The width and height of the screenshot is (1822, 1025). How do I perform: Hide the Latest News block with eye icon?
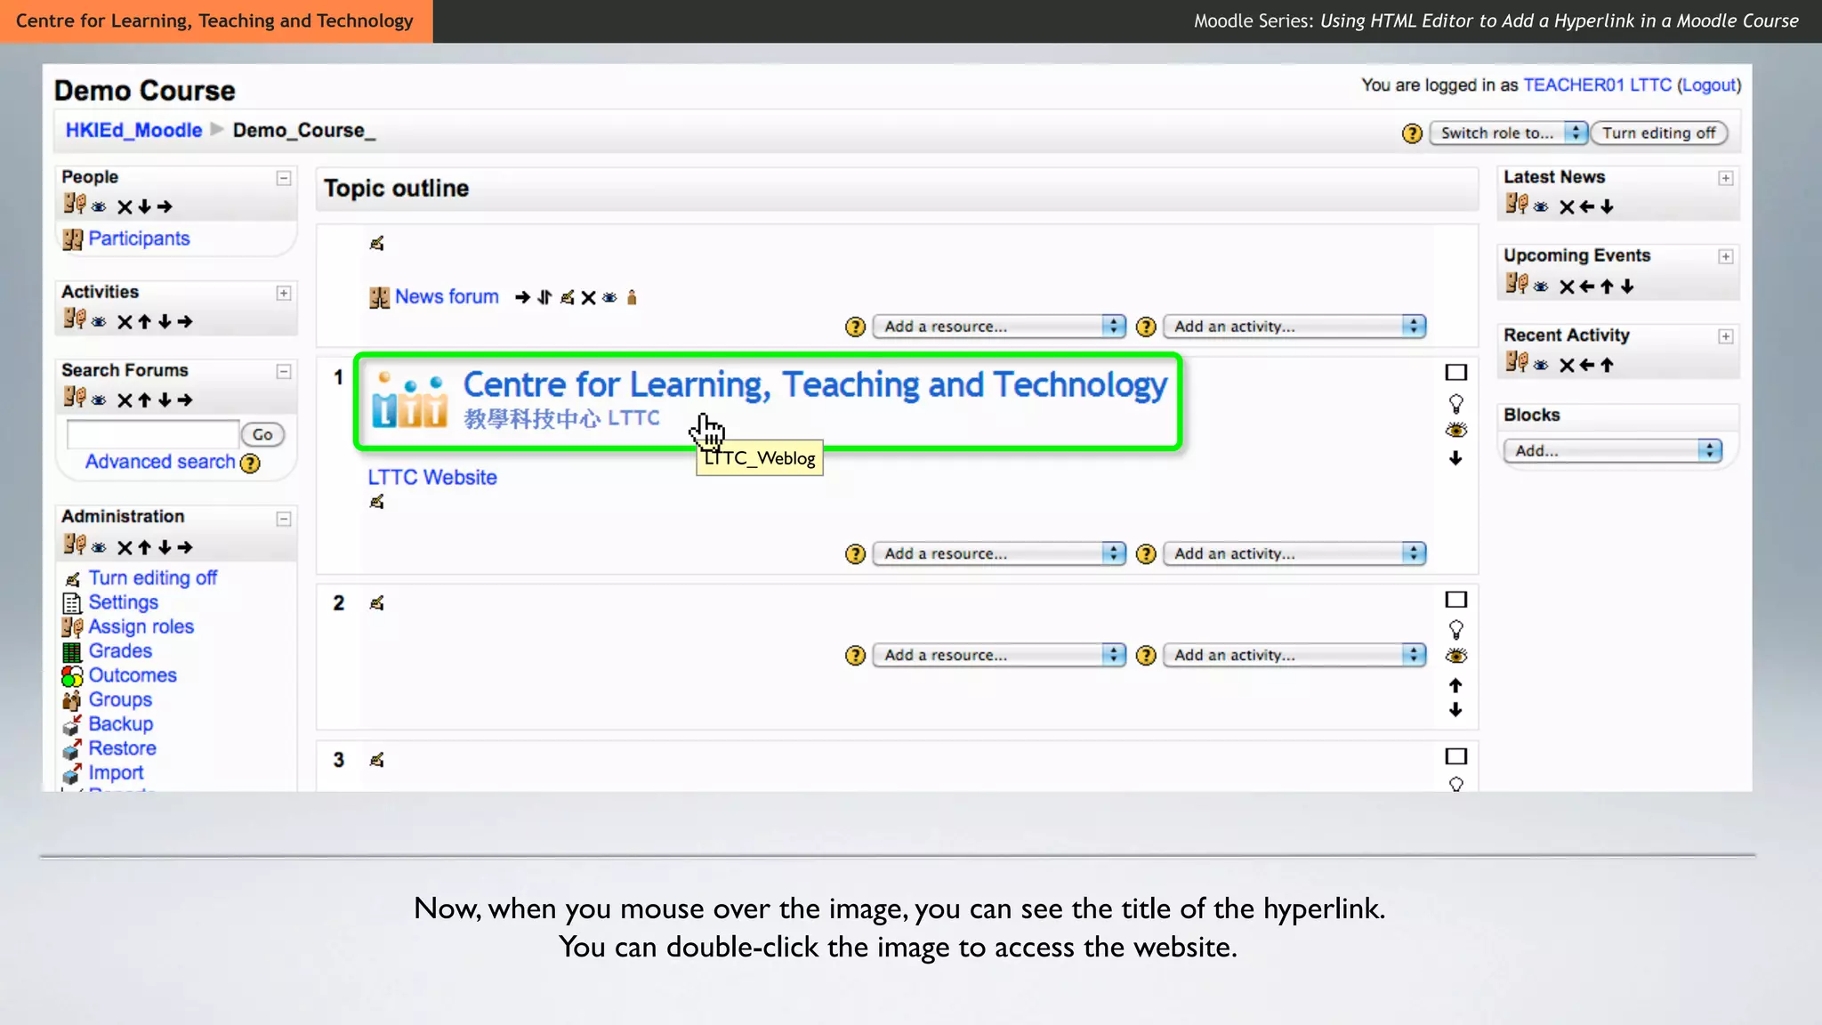(x=1541, y=207)
